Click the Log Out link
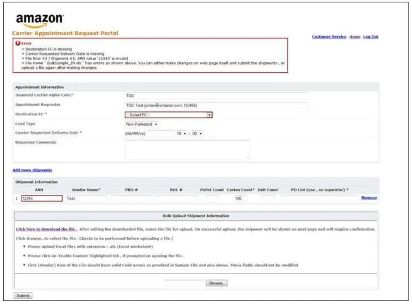This screenshot has width=412, height=308. (x=370, y=37)
